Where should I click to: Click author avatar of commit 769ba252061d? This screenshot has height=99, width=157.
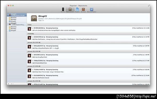tap(29, 61)
